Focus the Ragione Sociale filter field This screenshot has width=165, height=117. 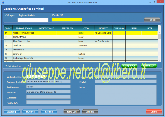click(33, 20)
